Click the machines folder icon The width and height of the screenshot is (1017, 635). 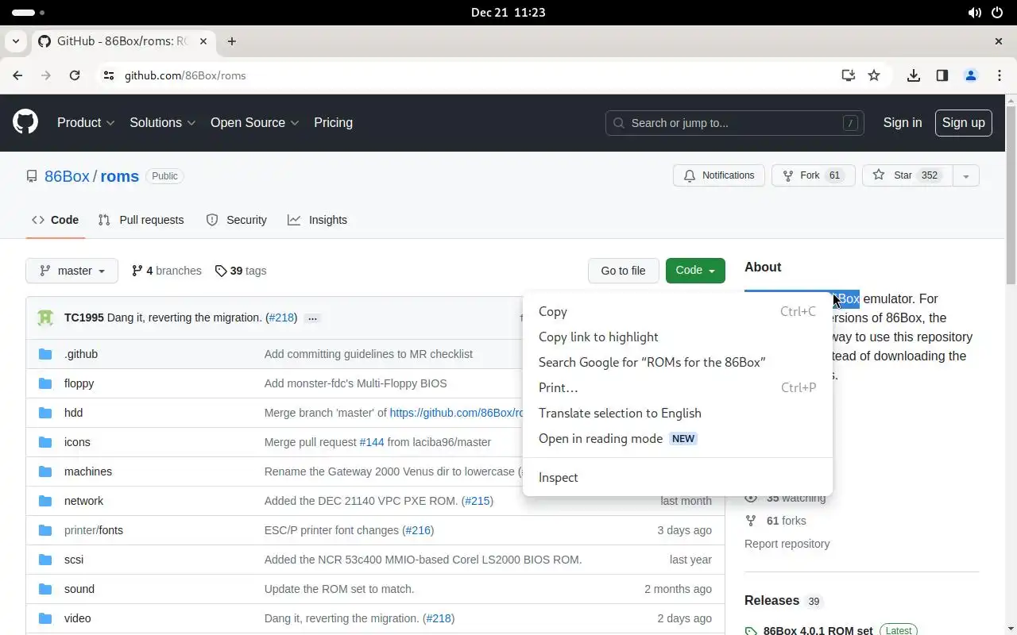pyautogui.click(x=45, y=471)
